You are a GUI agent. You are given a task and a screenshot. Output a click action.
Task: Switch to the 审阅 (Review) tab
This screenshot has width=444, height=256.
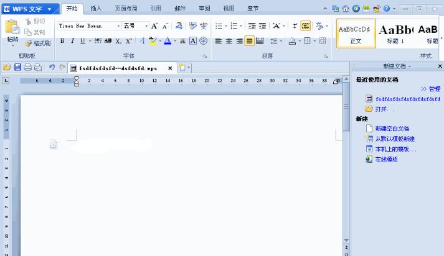[204, 9]
